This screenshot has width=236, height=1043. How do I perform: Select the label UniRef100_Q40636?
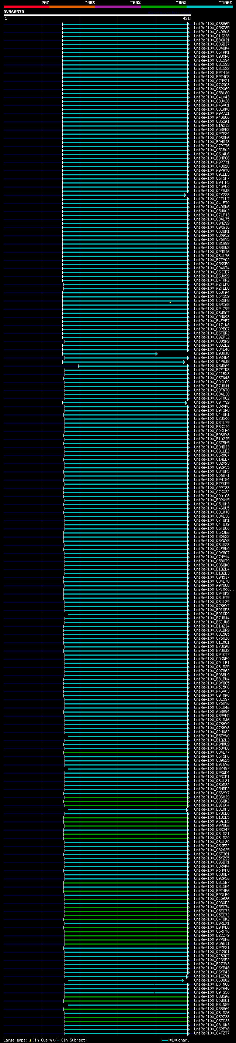pyautogui.click(x=212, y=899)
